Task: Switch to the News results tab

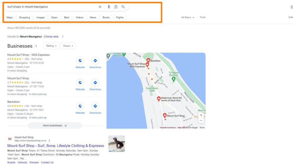Action: (93, 17)
